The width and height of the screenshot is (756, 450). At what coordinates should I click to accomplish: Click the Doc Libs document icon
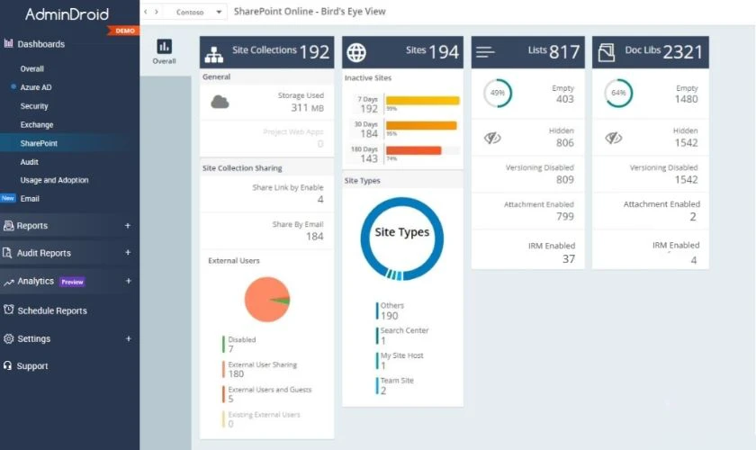[606, 52]
